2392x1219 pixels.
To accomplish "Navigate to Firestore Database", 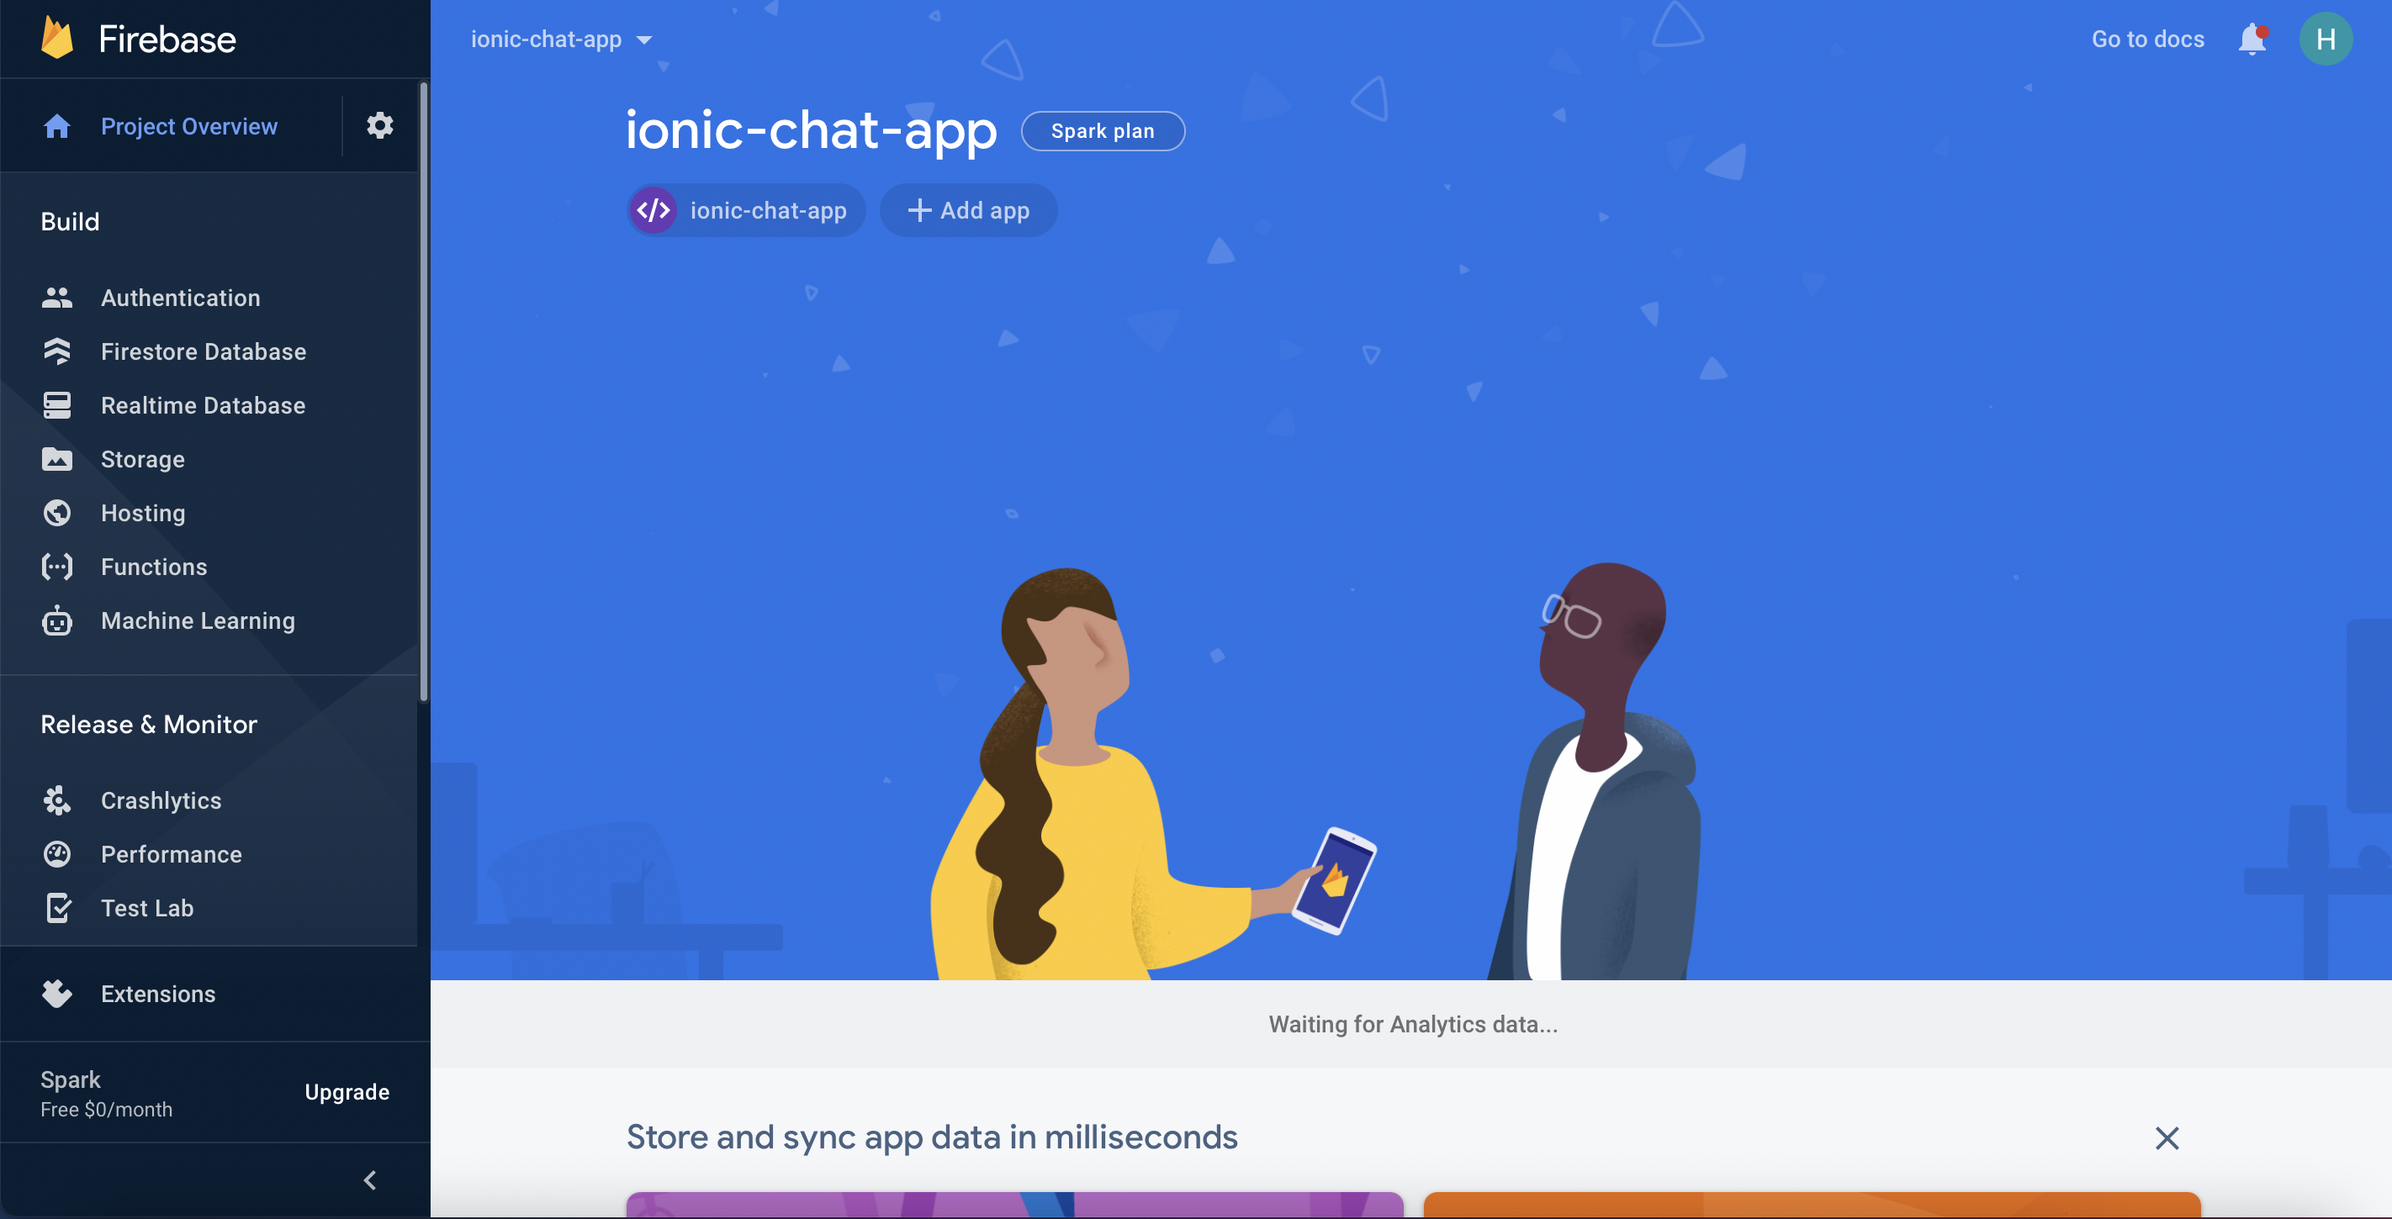I will click(x=202, y=351).
